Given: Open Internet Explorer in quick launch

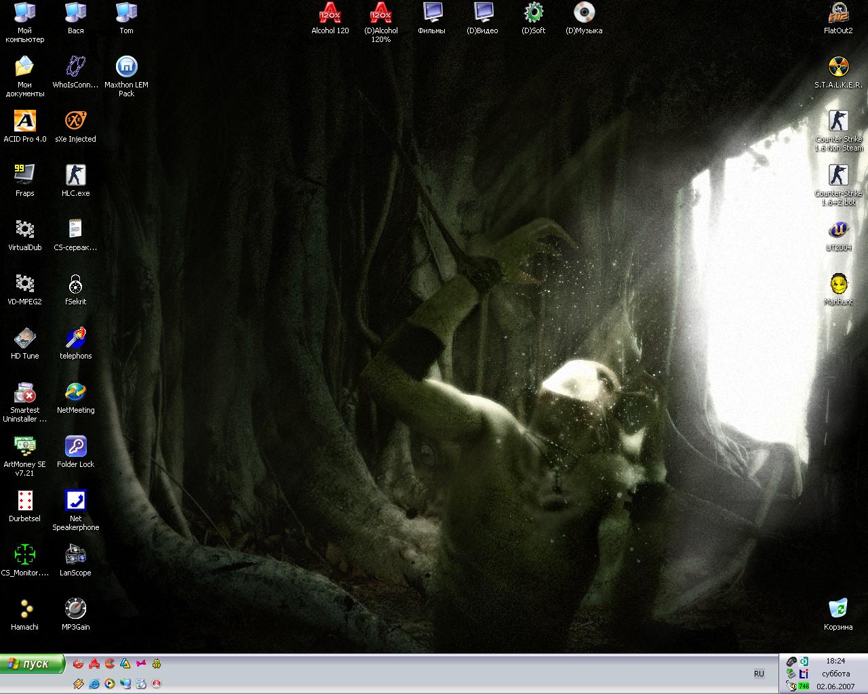Looking at the screenshot, I should (x=94, y=684).
